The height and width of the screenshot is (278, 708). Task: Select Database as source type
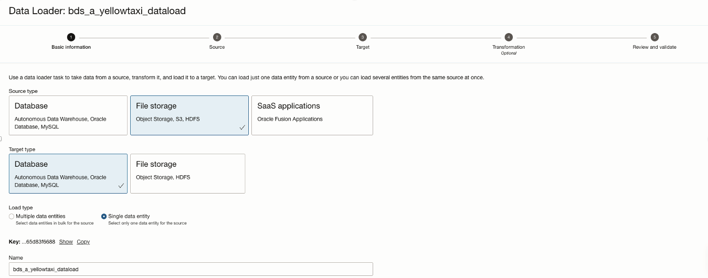coord(68,115)
